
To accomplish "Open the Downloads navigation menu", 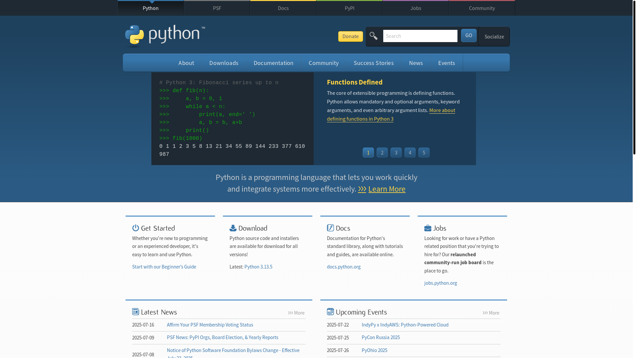I will pyautogui.click(x=224, y=63).
